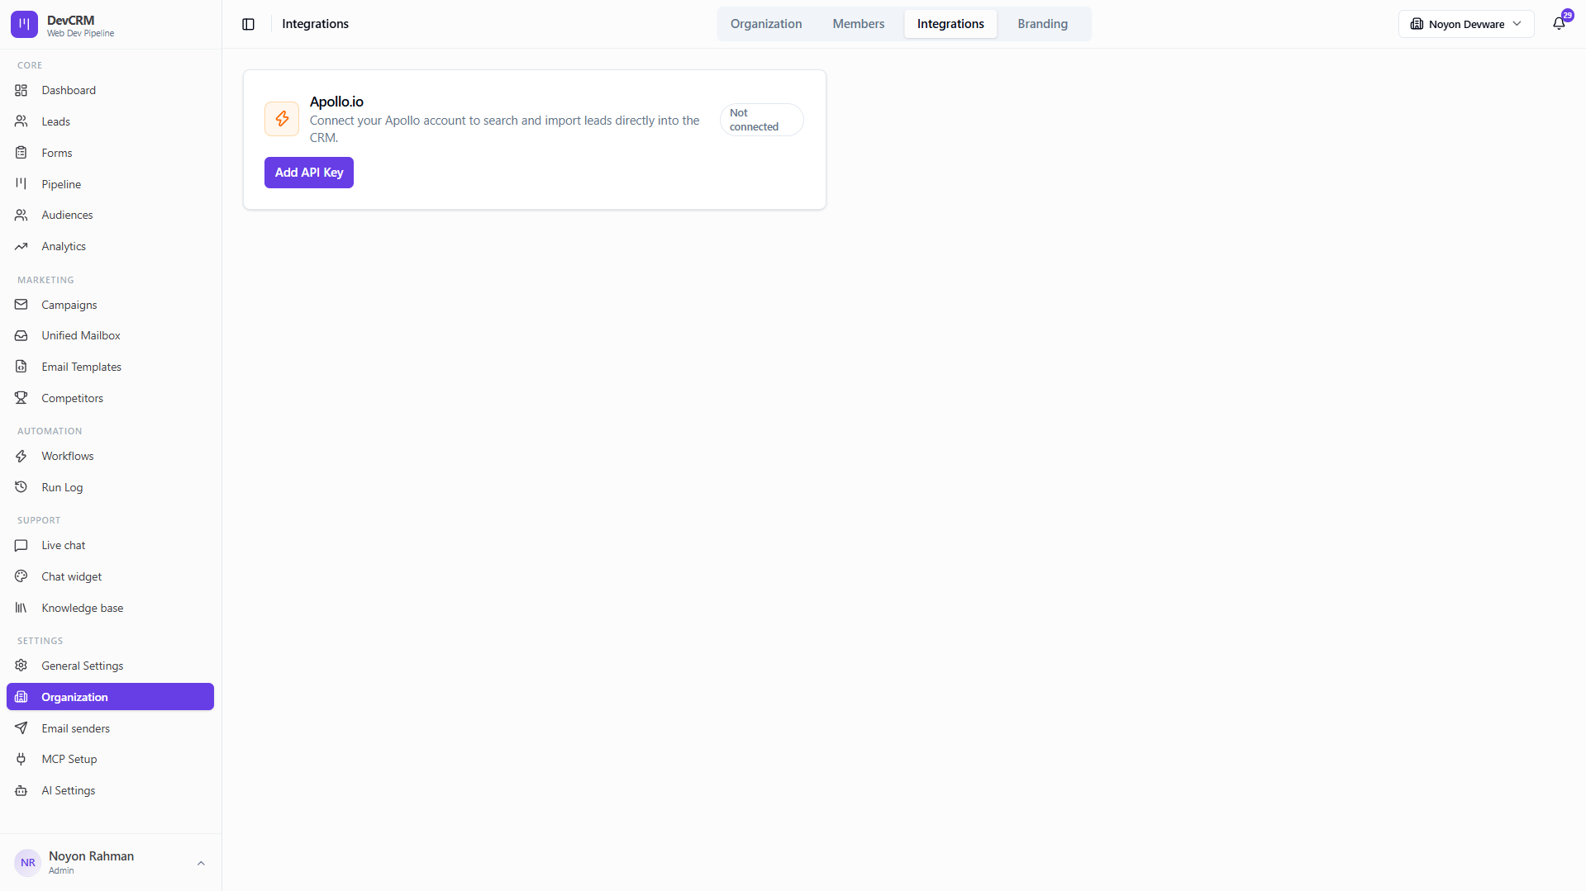This screenshot has width=1586, height=891.
Task: Click the Integrations page heading
Action: pyautogui.click(x=315, y=24)
